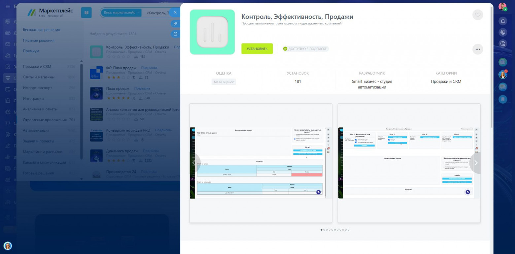The image size is (515, 254).
Task: Install the app with "Установить" button
Action: pos(257,49)
